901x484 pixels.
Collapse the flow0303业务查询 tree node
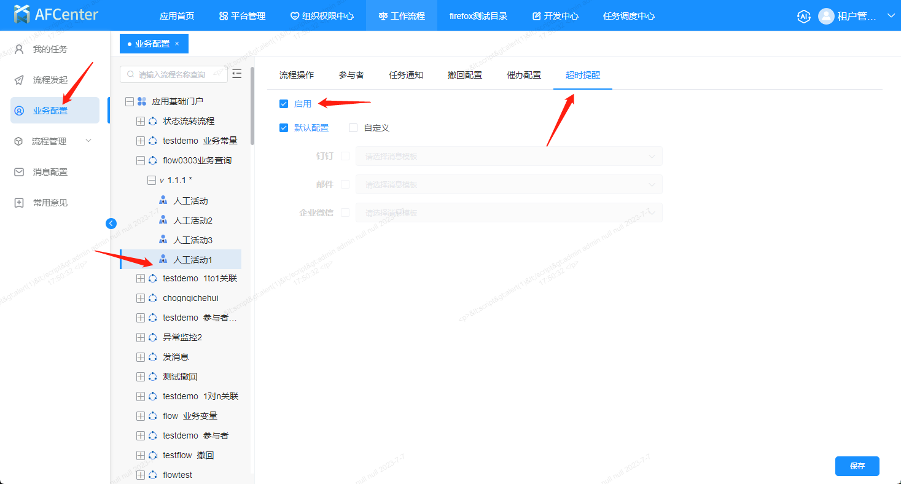pyautogui.click(x=141, y=161)
